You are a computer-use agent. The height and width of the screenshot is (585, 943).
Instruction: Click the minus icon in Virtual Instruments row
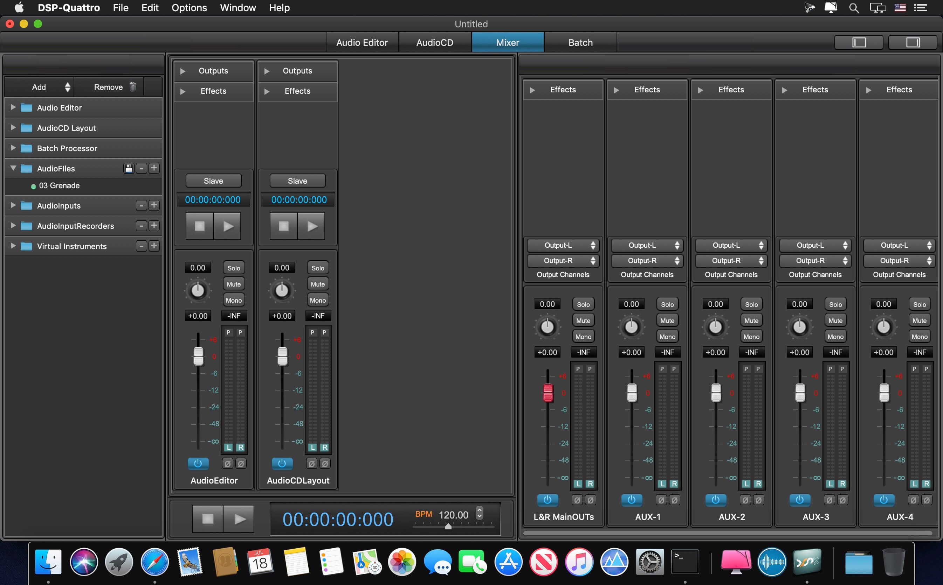142,246
